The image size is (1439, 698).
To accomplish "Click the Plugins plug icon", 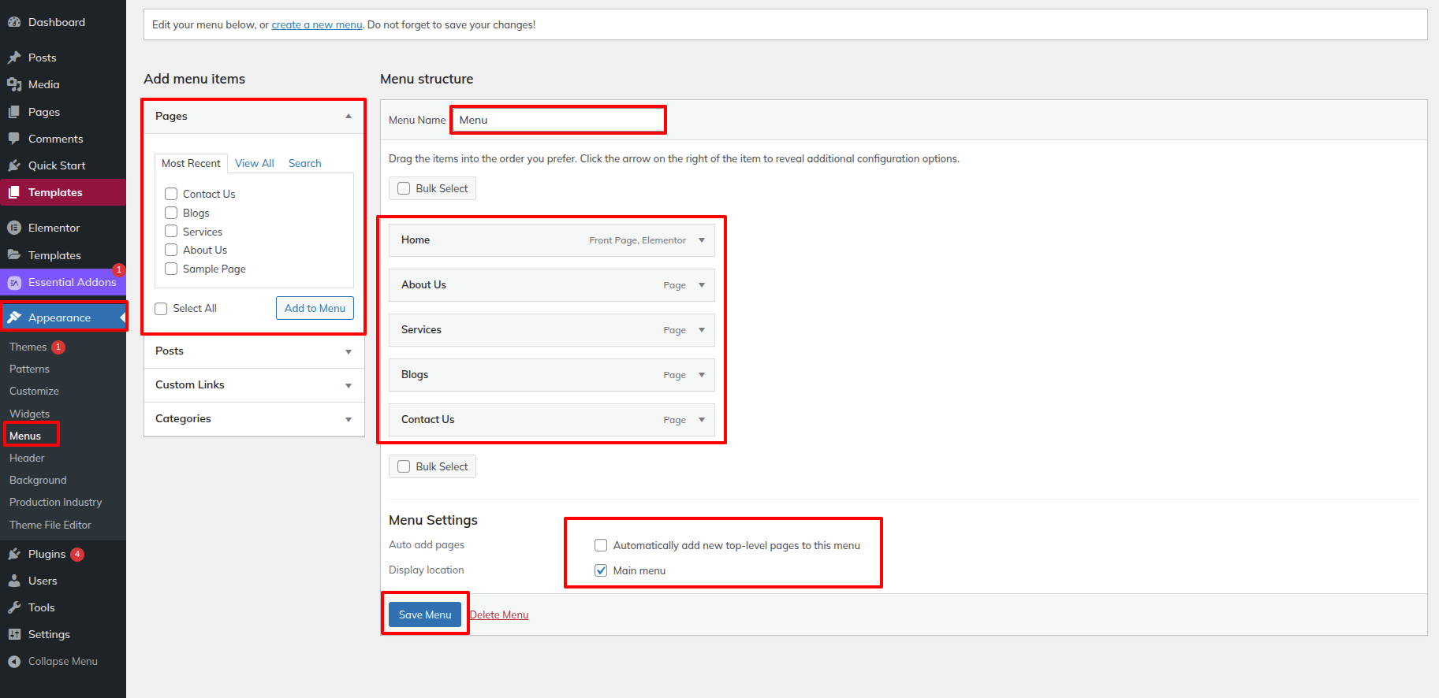I will point(14,554).
